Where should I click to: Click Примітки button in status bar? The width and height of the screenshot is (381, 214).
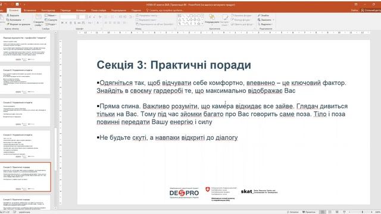point(308,212)
